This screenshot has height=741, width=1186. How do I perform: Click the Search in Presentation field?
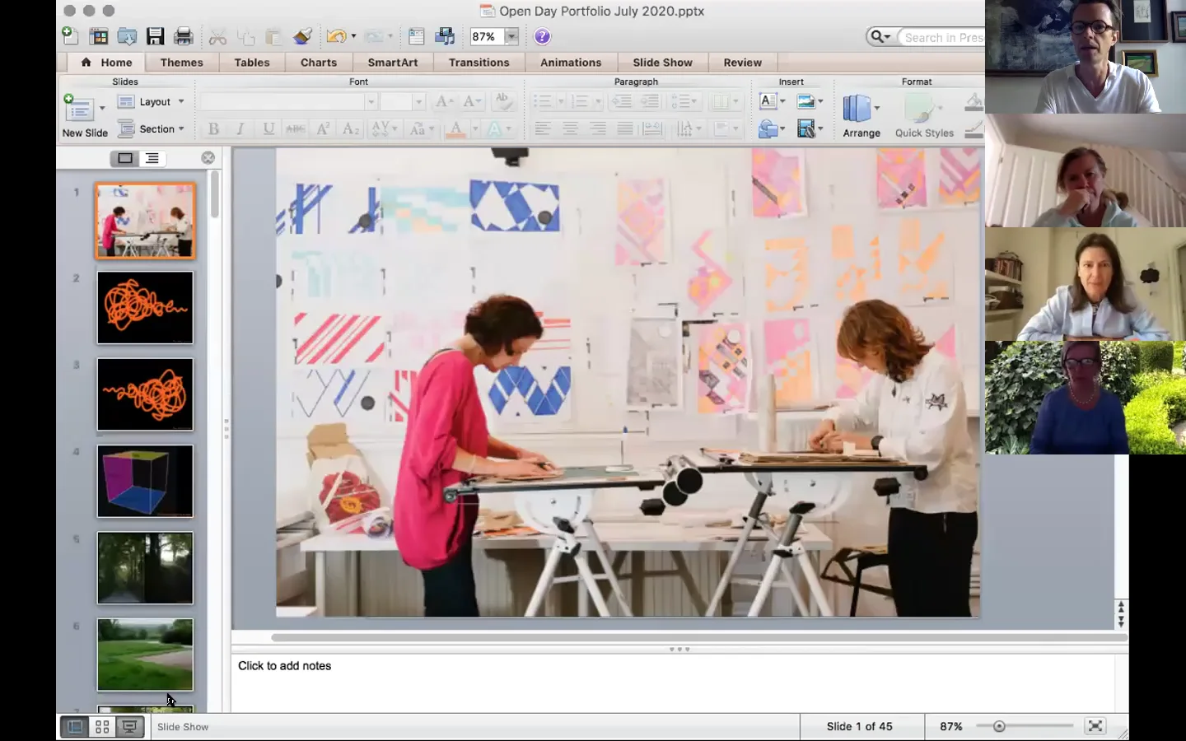(942, 37)
